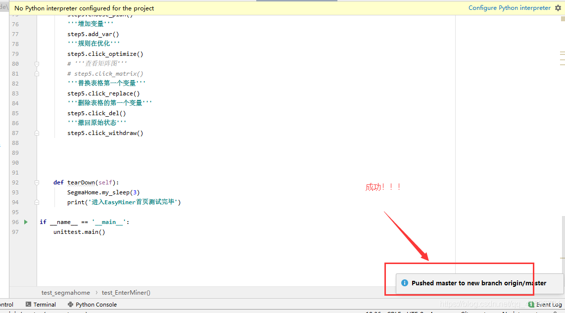Click line number 88 in the gutter
The width and height of the screenshot is (565, 313).
[15, 143]
